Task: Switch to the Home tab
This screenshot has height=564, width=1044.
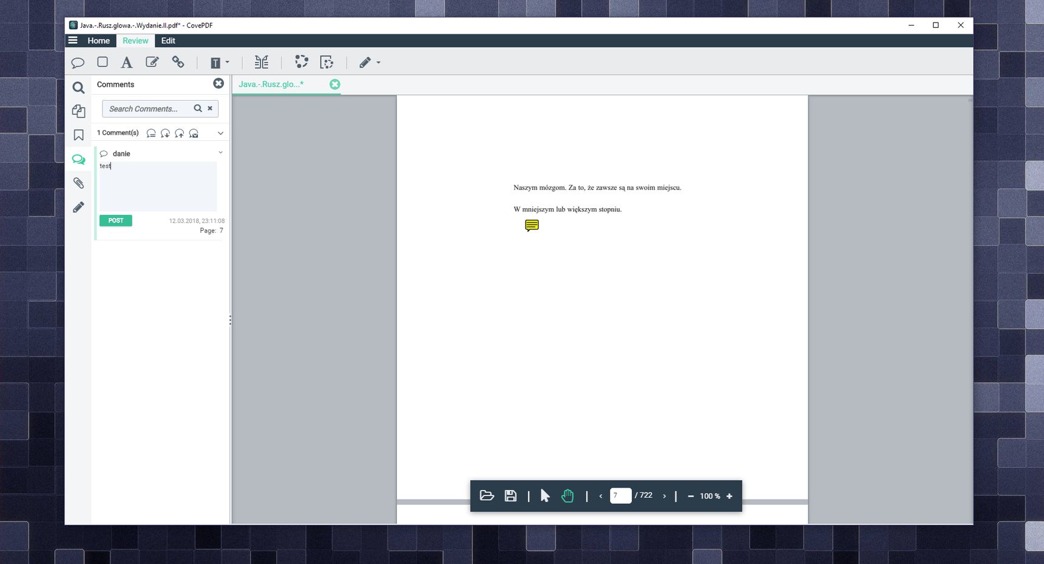Action: (x=98, y=41)
